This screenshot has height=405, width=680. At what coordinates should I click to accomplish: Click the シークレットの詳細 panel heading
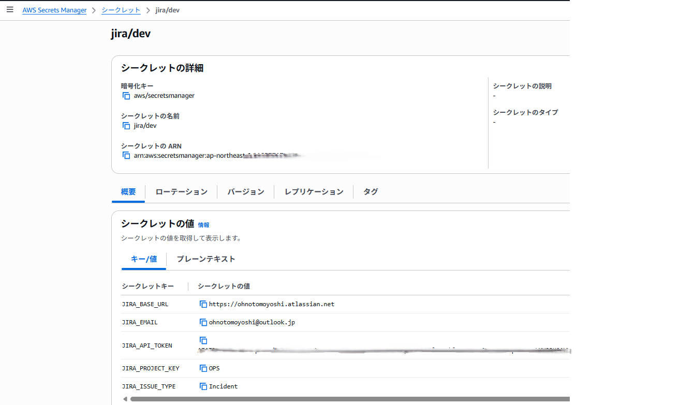pos(162,68)
